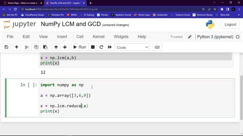
Task: Open the Kernel menu
Action: click(99, 37)
